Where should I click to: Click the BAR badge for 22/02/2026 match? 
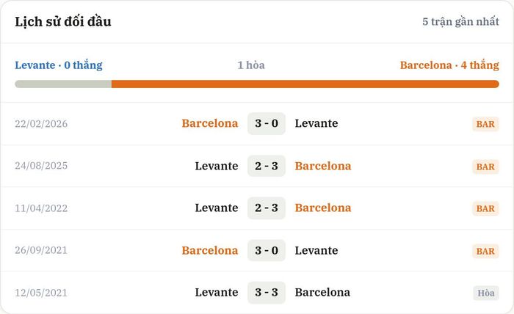[485, 124]
